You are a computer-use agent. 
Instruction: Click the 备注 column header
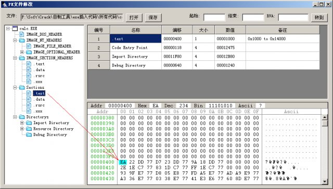(283, 30)
